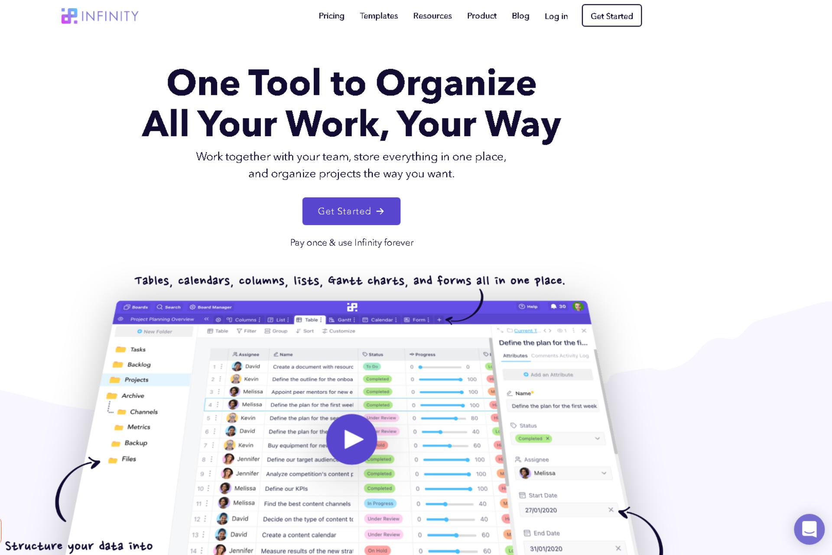This screenshot has width=832, height=555.
Task: Click the Get Started button
Action: pyautogui.click(x=351, y=211)
